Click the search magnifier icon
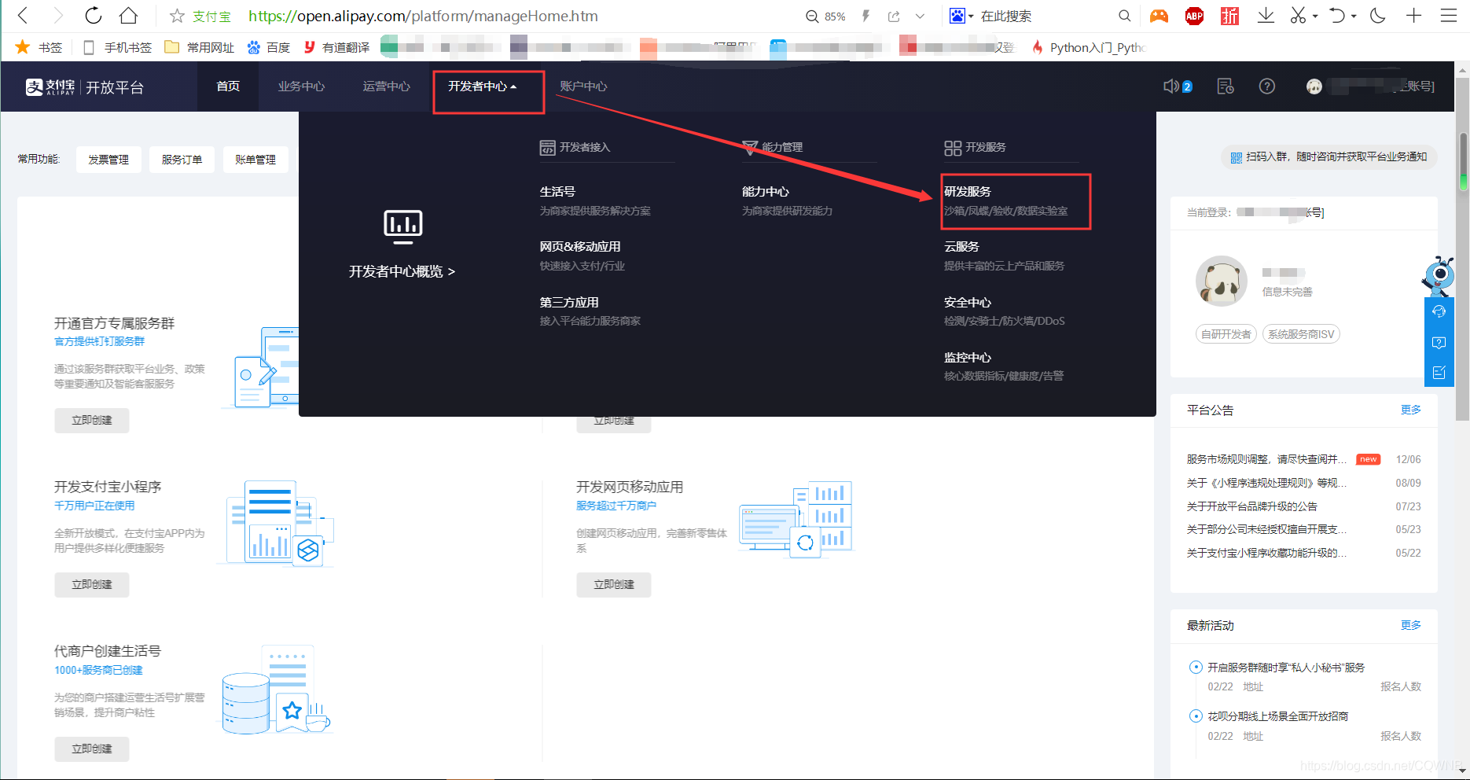The image size is (1470, 780). coord(1125,16)
